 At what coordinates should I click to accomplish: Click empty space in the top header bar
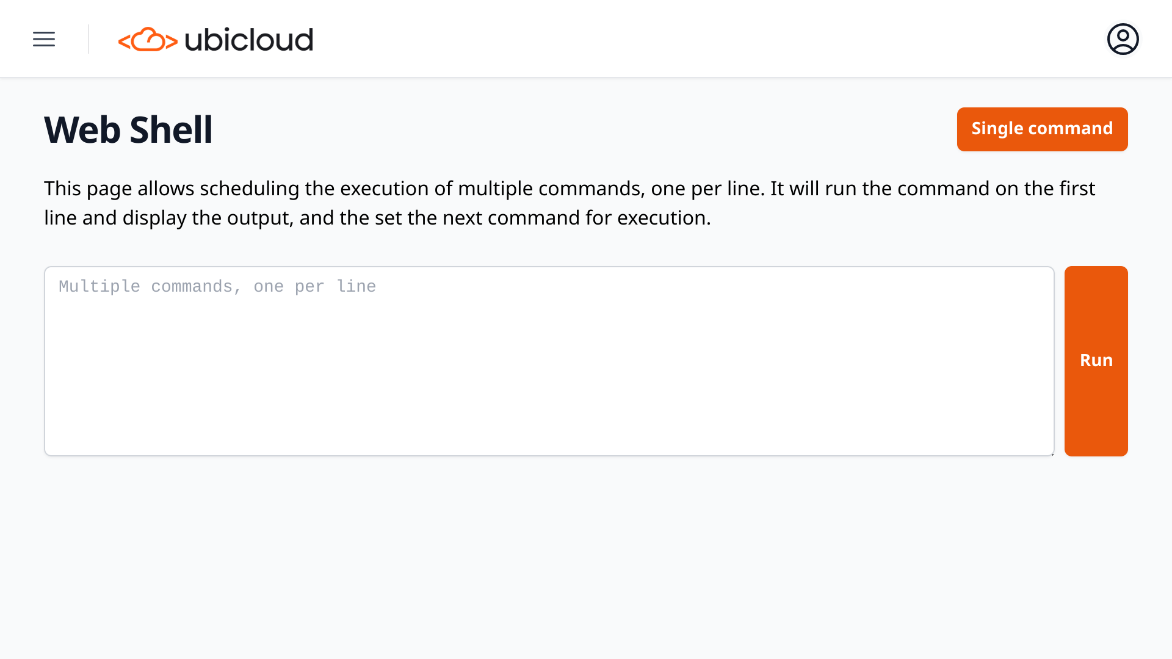pos(671,39)
